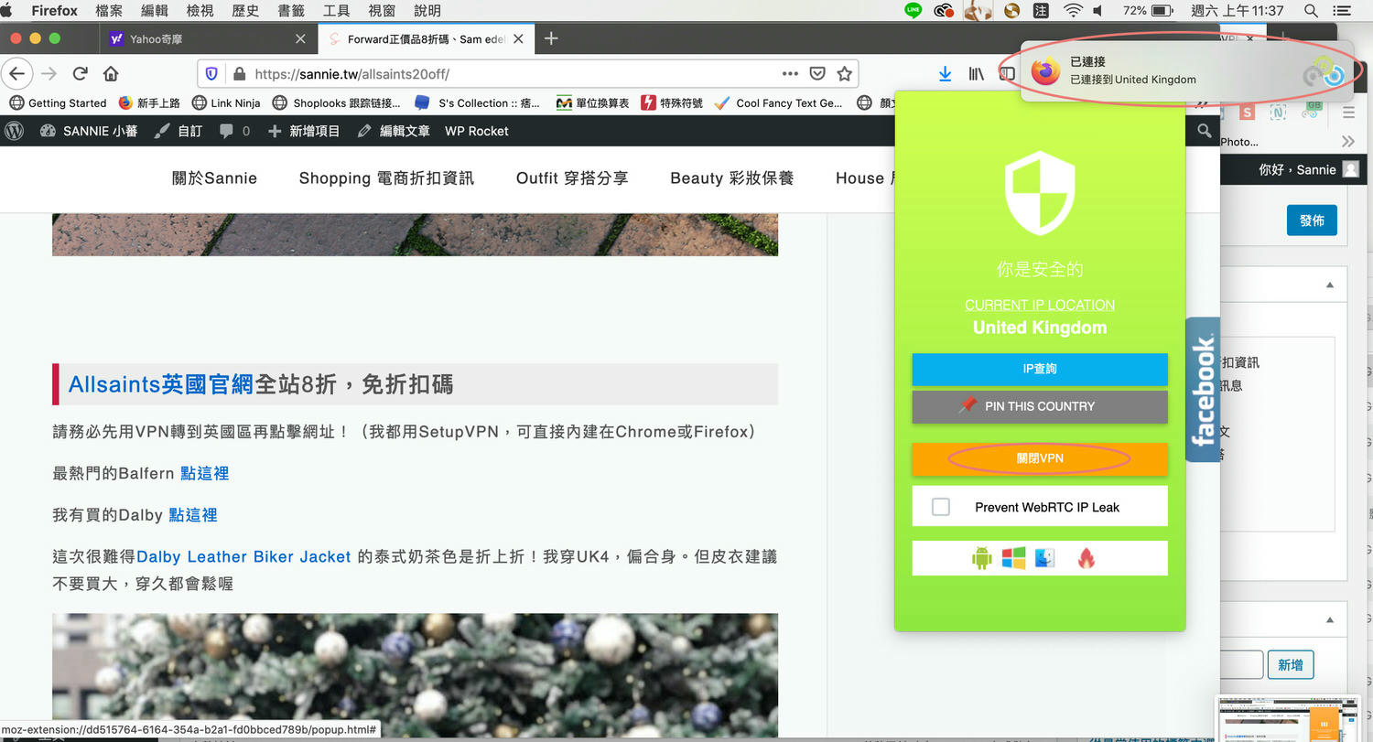Click PIN THIS COUNTRY button
This screenshot has width=1373, height=742.
pos(1040,406)
